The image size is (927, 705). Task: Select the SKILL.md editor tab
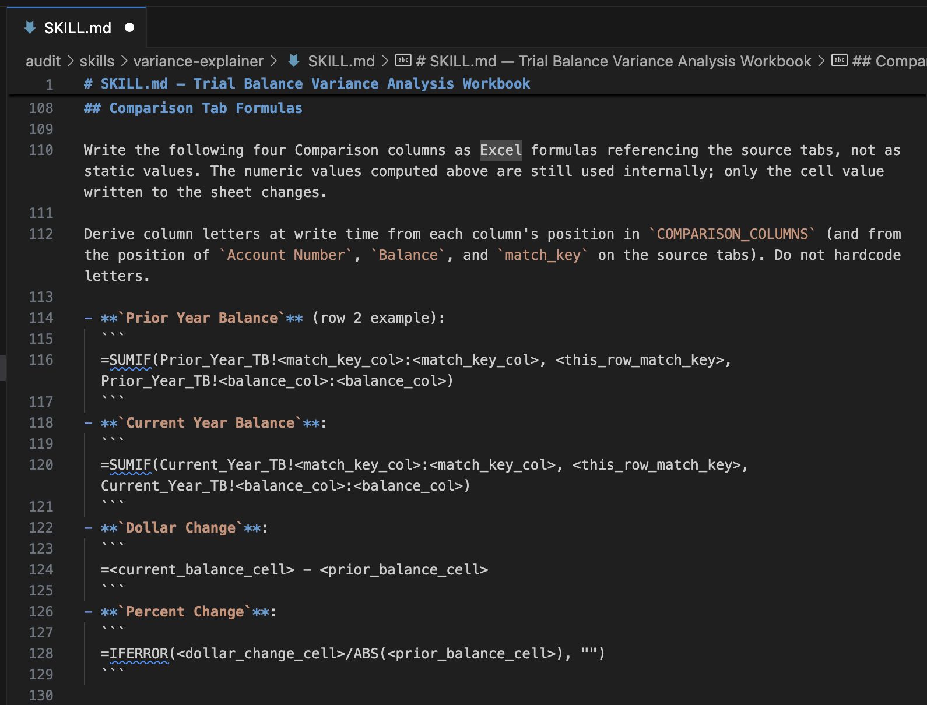[78, 28]
